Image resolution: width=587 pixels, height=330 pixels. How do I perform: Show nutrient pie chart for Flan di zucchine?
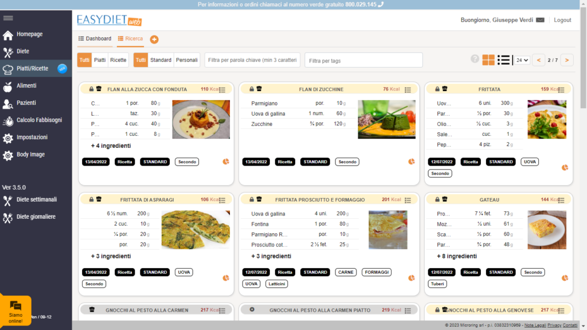[x=412, y=162]
